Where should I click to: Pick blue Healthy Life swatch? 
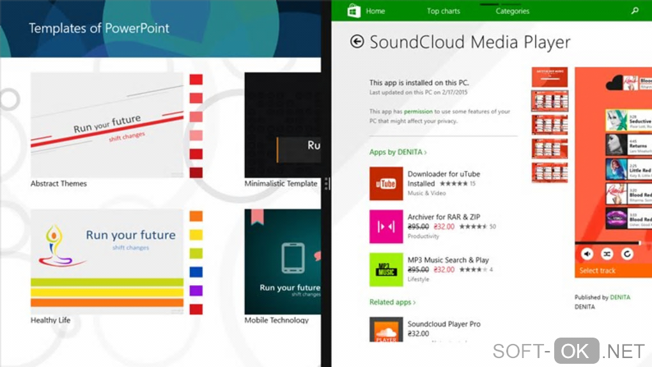(x=196, y=272)
